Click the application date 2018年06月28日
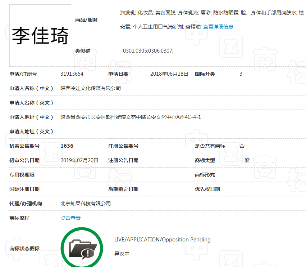Image resolution: width=306 pixels, height=267 pixels. coord(169,74)
